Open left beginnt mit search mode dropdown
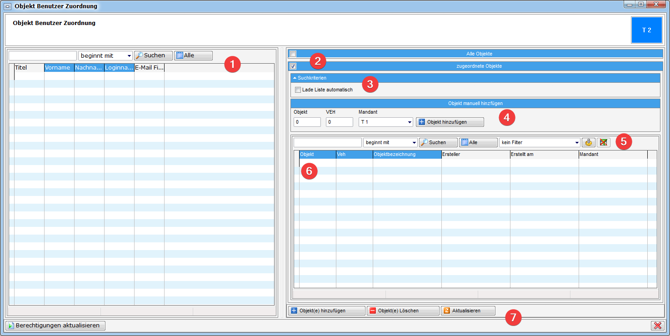Image resolution: width=670 pixels, height=336 pixels. point(105,55)
